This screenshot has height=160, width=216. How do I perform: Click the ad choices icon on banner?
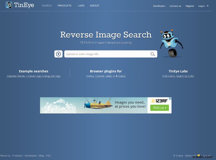[x=170, y=99]
